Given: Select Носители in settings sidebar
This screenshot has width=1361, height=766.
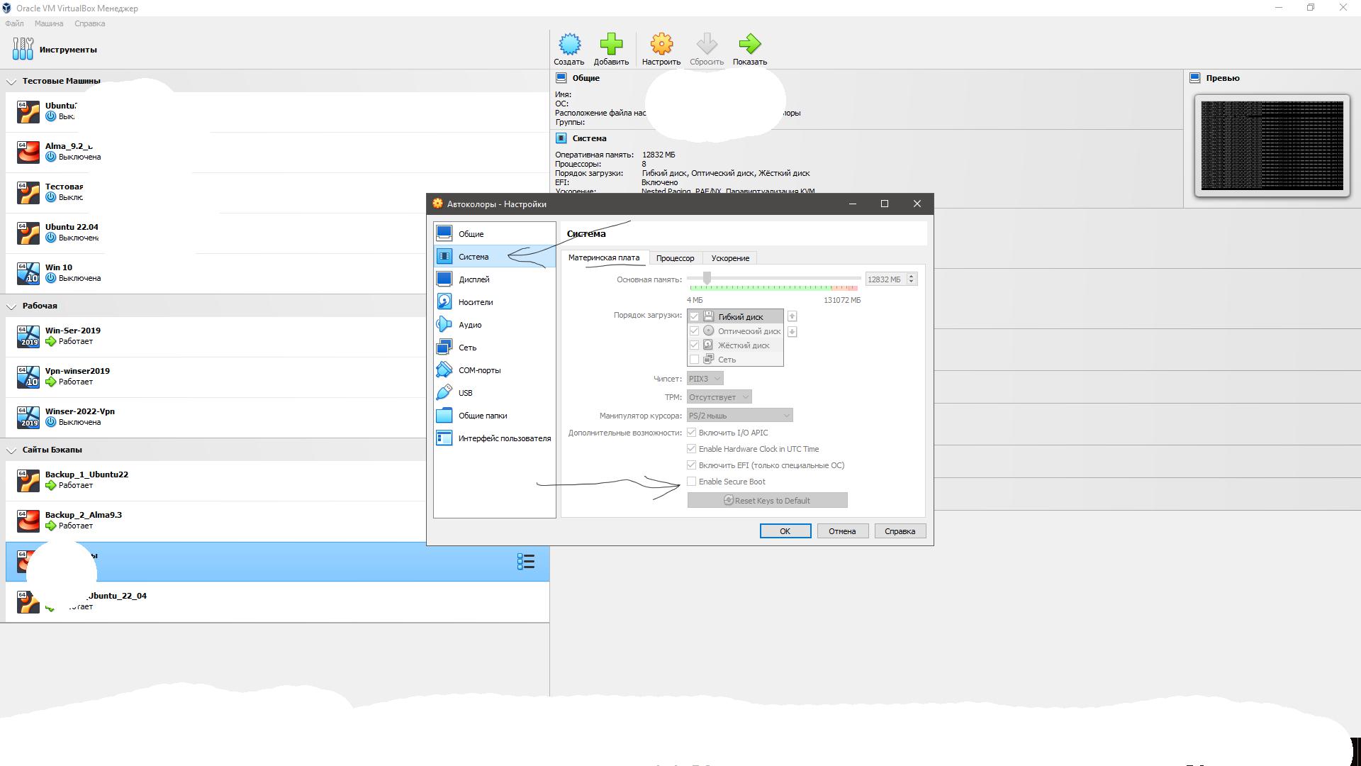Looking at the screenshot, I should click(475, 302).
